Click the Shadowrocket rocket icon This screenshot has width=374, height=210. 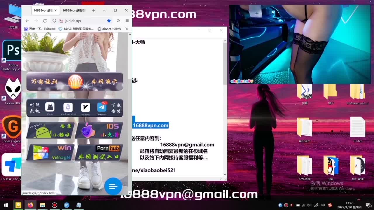click(68, 107)
